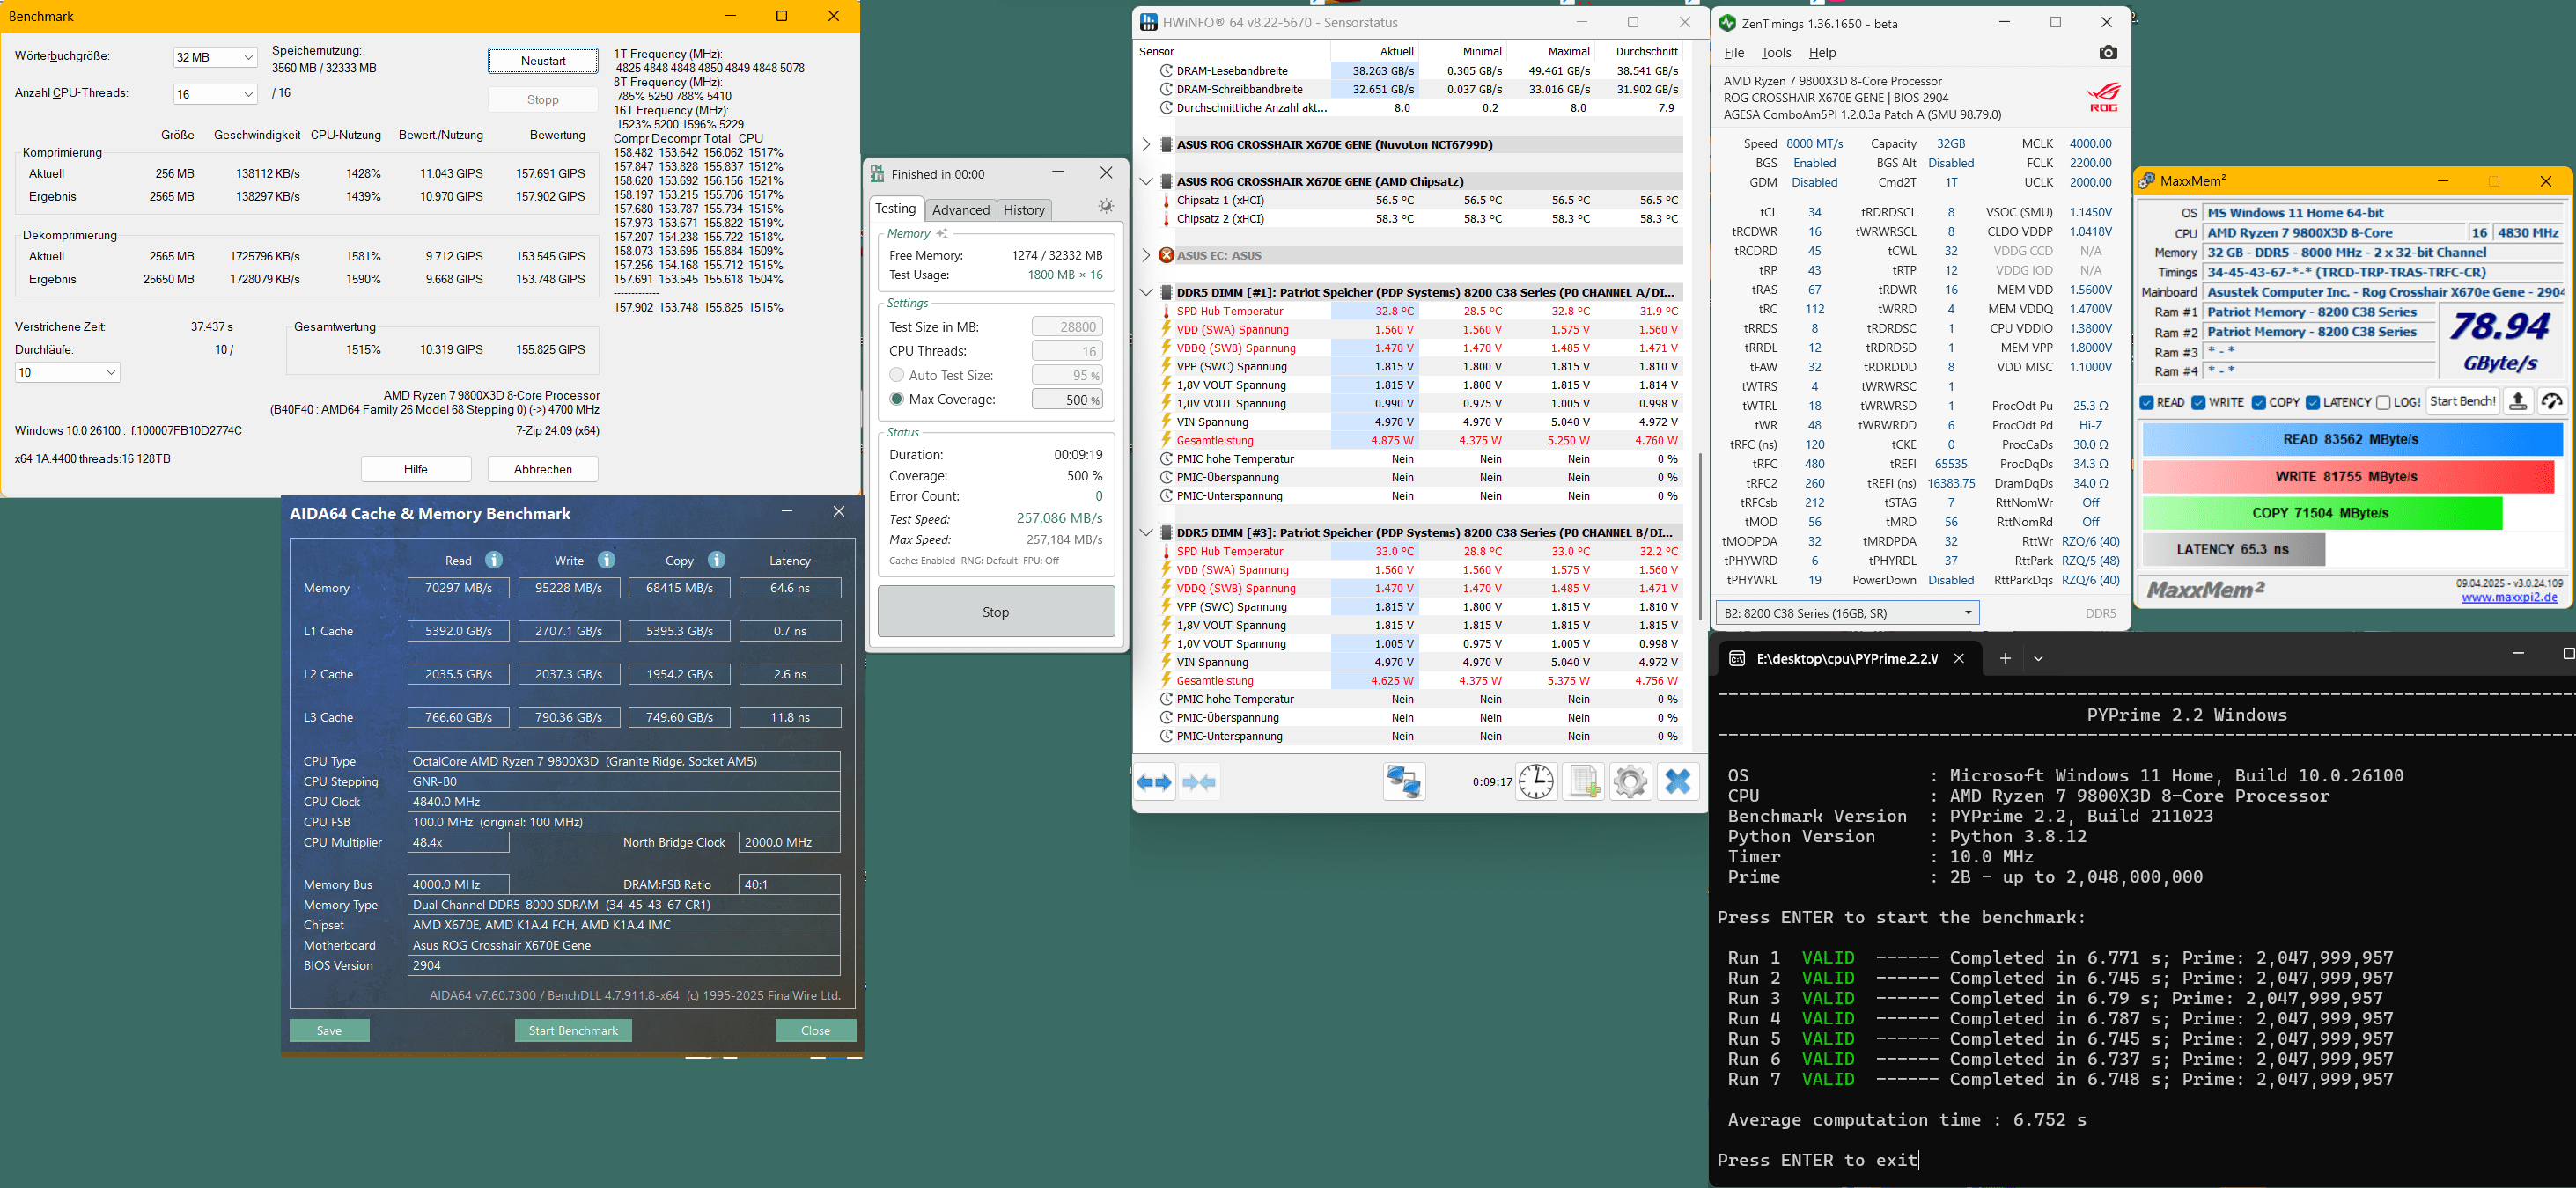Click Stop button in memory test window
The image size is (2576, 1188).
pyautogui.click(x=996, y=612)
